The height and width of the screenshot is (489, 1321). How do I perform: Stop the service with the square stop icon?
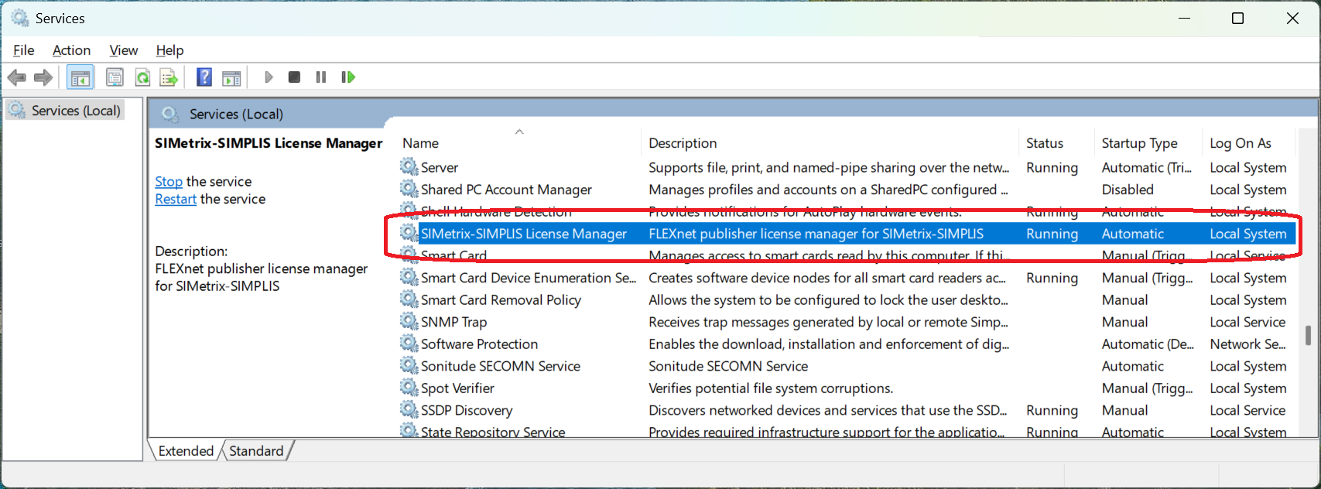click(x=294, y=77)
